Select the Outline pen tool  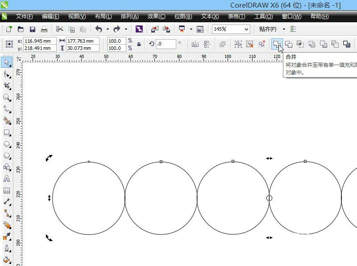click(7, 248)
